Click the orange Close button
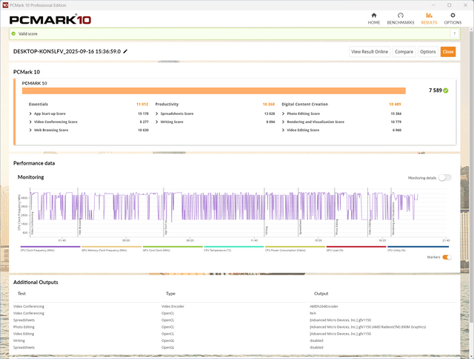 click(x=448, y=52)
